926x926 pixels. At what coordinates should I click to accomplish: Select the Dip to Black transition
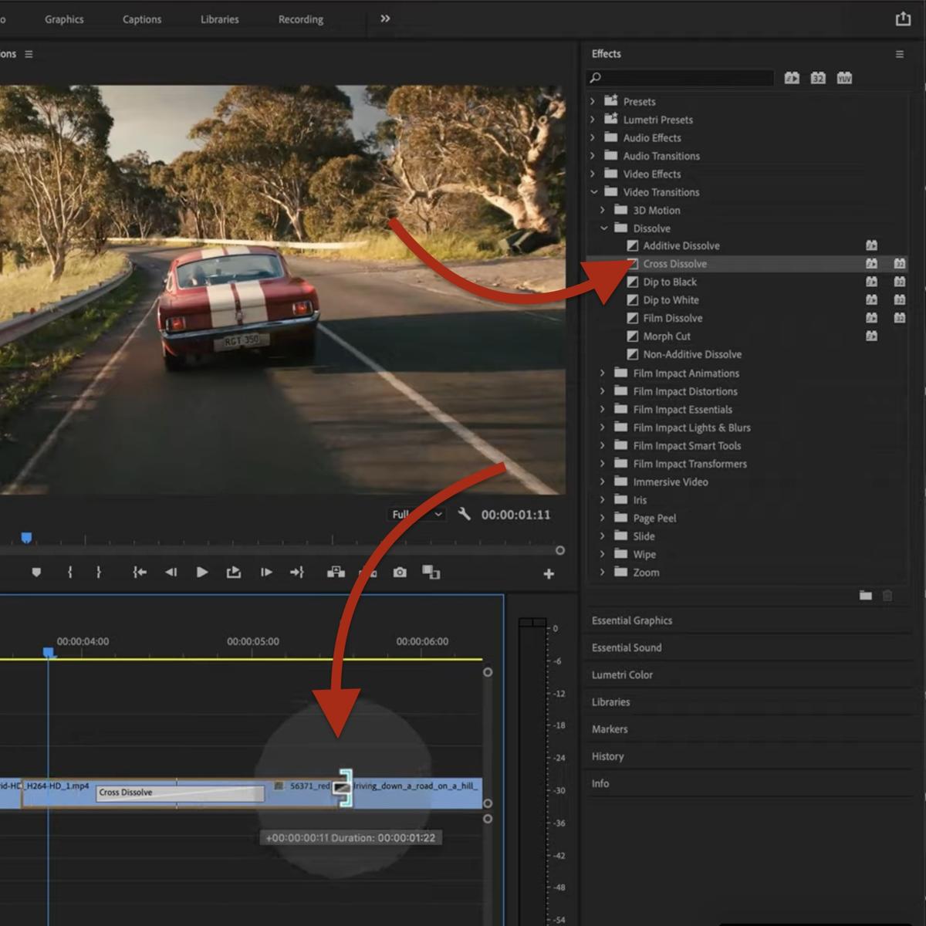[670, 282]
